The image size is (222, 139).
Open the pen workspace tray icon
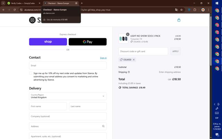coord(217,109)
